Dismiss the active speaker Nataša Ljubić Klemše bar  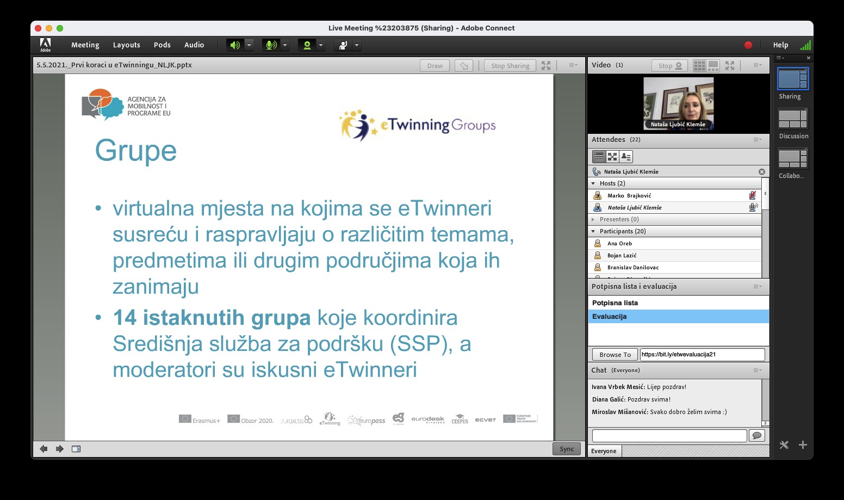[762, 171]
